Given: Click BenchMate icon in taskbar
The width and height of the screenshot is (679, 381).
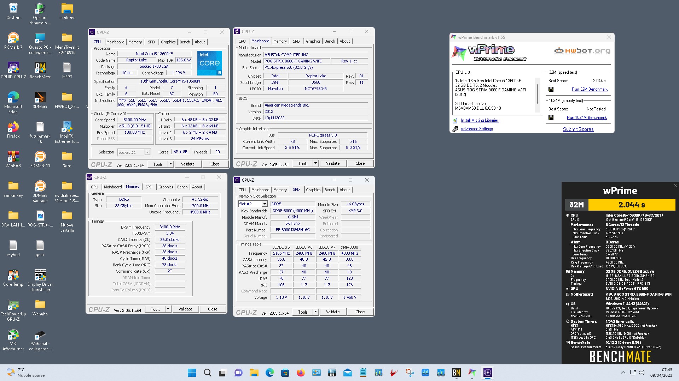Looking at the screenshot, I should click(456, 373).
